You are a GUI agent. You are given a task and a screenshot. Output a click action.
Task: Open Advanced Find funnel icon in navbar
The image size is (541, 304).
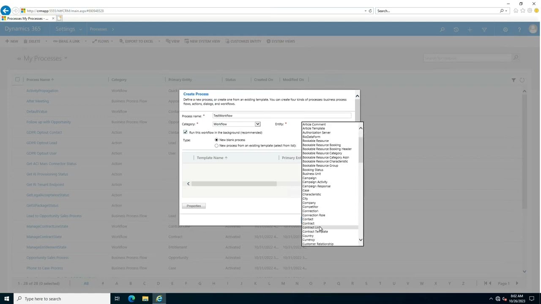click(484, 30)
